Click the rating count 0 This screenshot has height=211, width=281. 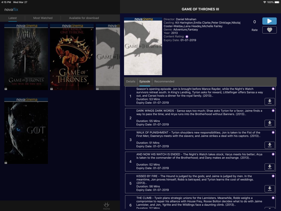pyautogui.click(x=254, y=22)
